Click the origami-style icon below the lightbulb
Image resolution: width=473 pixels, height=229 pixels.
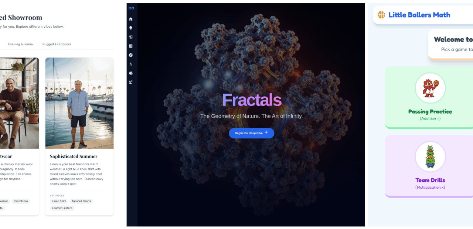click(x=130, y=37)
